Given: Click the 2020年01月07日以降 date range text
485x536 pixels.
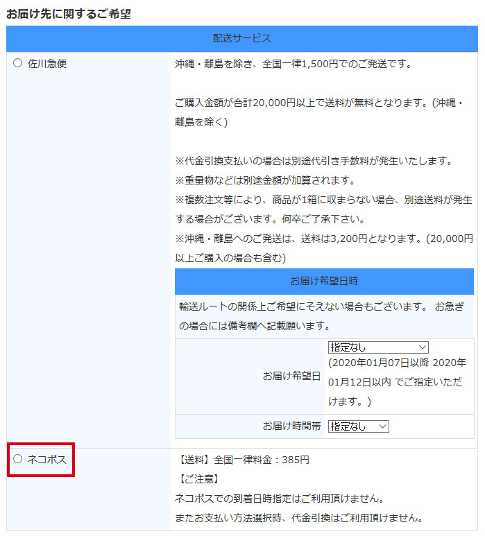Looking at the screenshot, I should (397, 382).
